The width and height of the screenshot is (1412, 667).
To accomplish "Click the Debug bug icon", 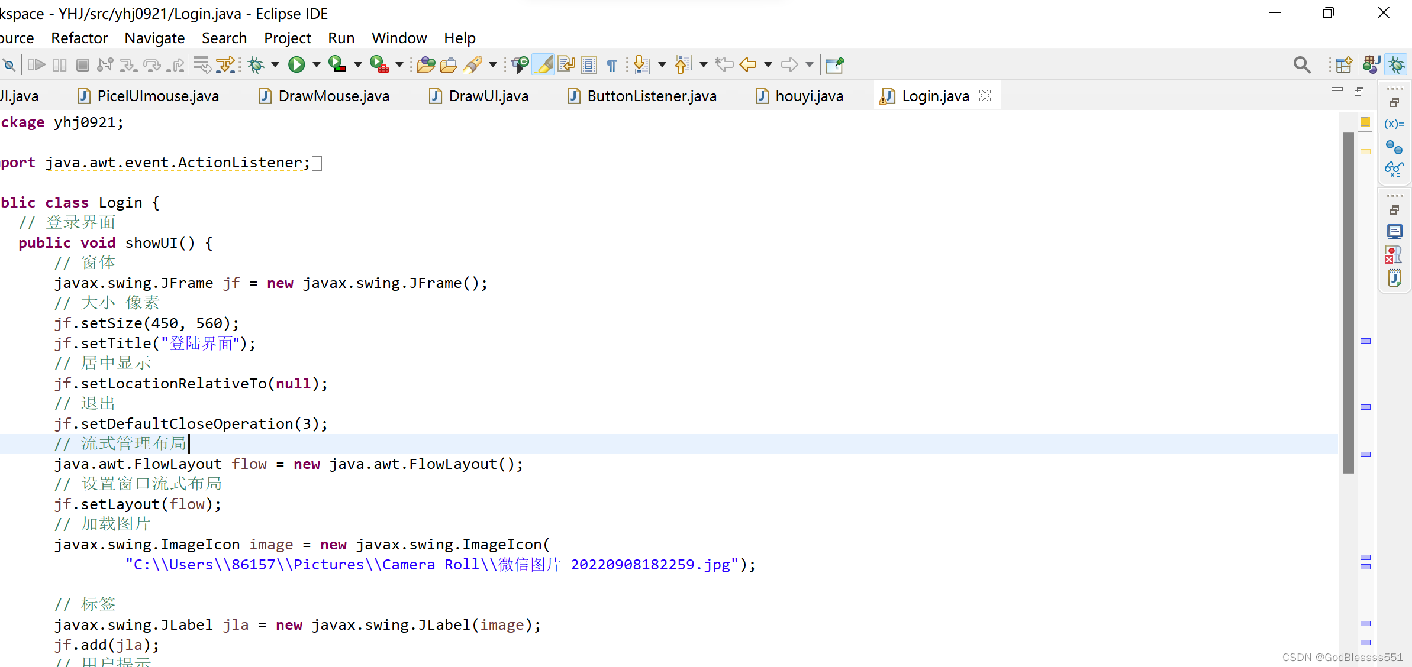I will (x=256, y=64).
